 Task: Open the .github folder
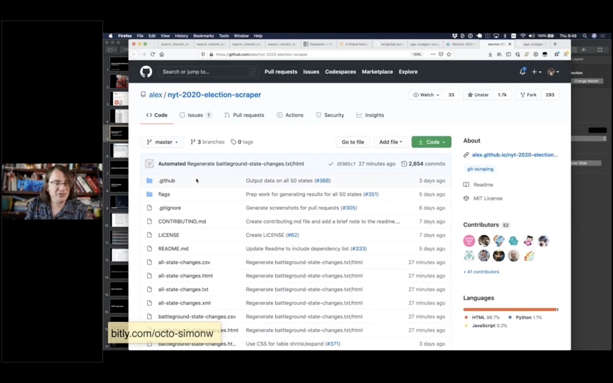pos(167,181)
